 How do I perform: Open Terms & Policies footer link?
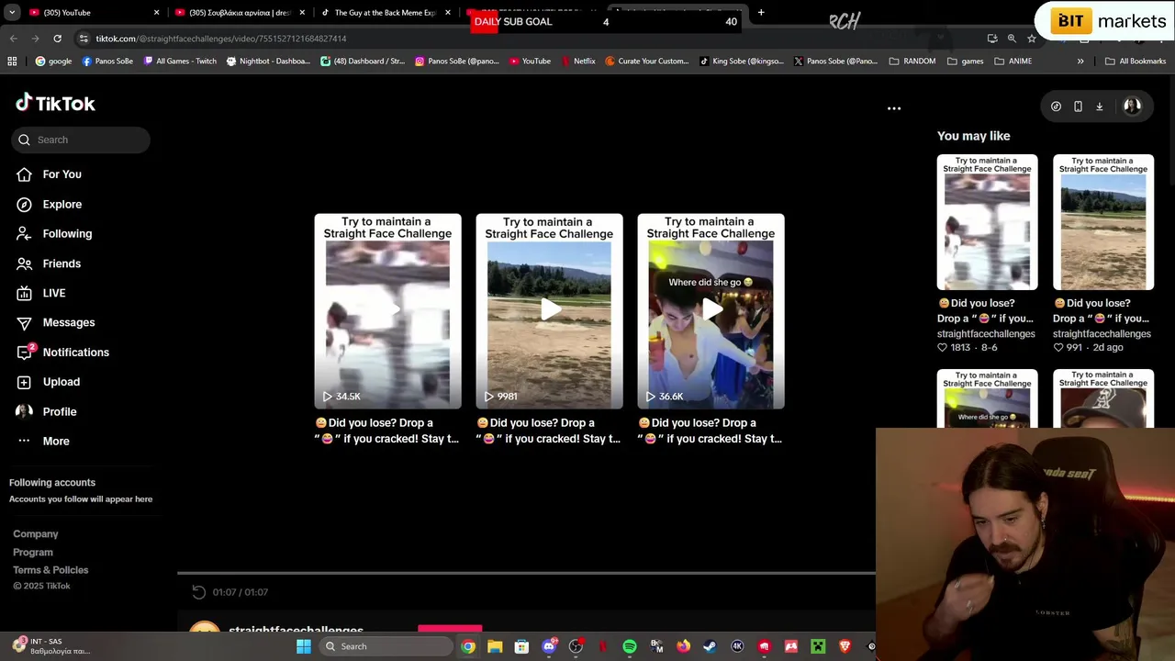(50, 570)
